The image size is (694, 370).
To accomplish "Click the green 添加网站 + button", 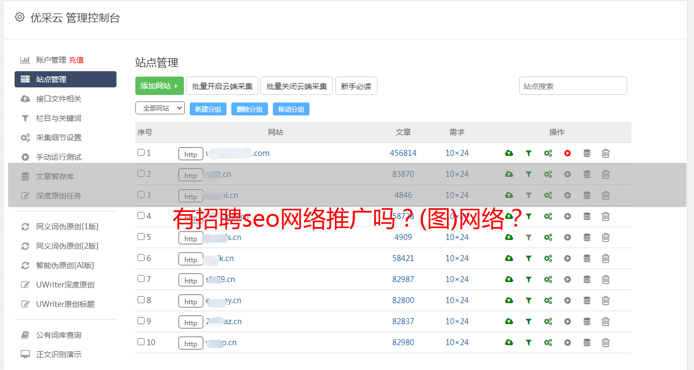I will [x=160, y=86].
